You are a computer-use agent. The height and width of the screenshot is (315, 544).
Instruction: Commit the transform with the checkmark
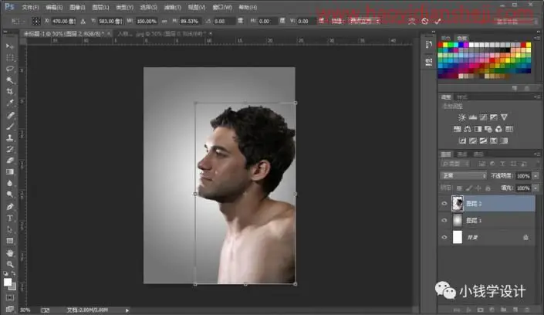click(x=438, y=21)
